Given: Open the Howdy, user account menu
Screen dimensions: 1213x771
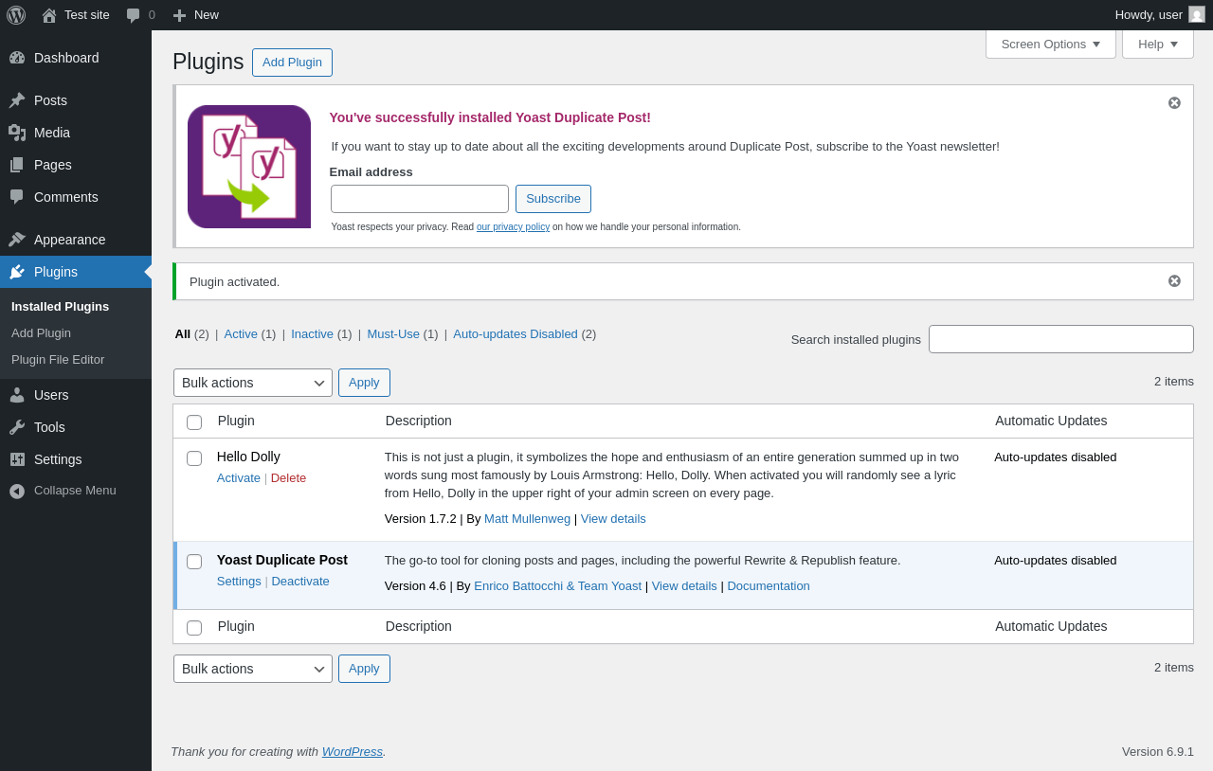Looking at the screenshot, I should click(x=1160, y=15).
